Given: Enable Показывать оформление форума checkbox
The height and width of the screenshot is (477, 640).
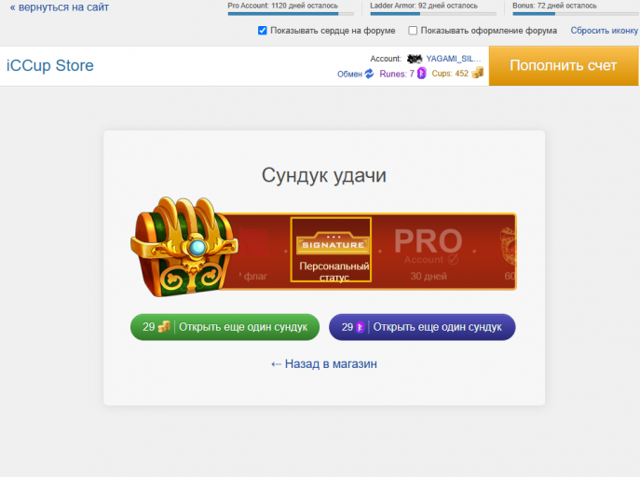Looking at the screenshot, I should tap(413, 31).
